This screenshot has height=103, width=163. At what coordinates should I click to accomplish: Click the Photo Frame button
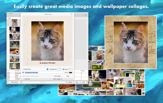pyautogui.click(x=14, y=82)
